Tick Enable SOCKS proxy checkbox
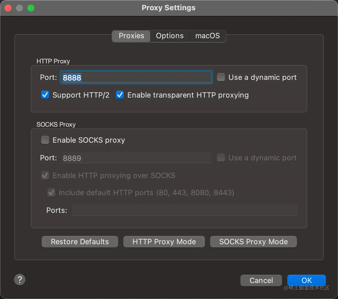338x299 pixels. pos(45,140)
